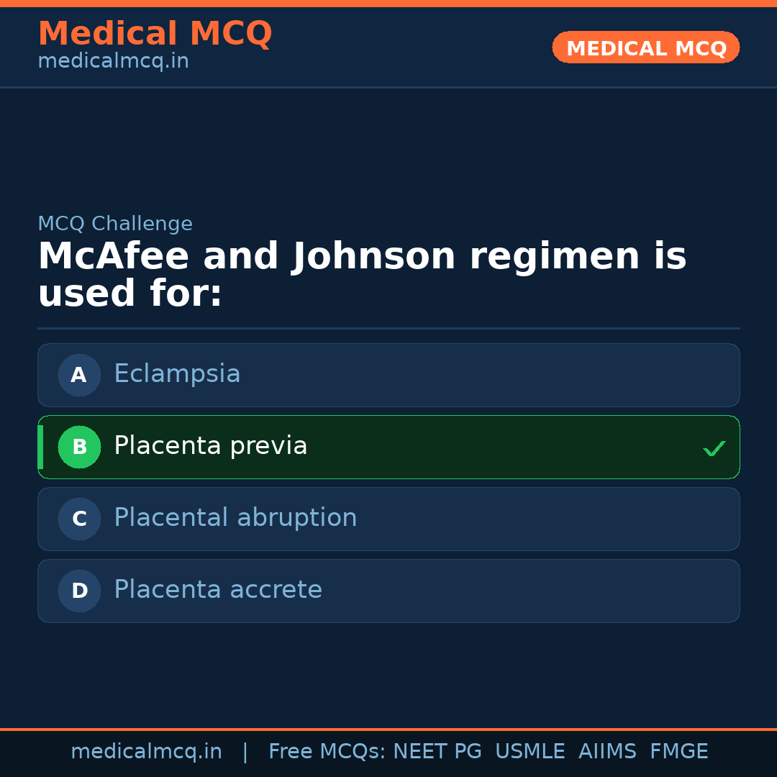
Task: Select answer option Eclampsia
Action: (x=388, y=375)
